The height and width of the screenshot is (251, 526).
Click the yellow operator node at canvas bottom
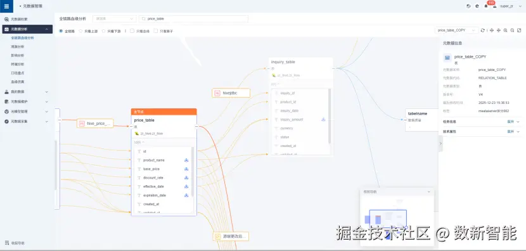(x=231, y=236)
